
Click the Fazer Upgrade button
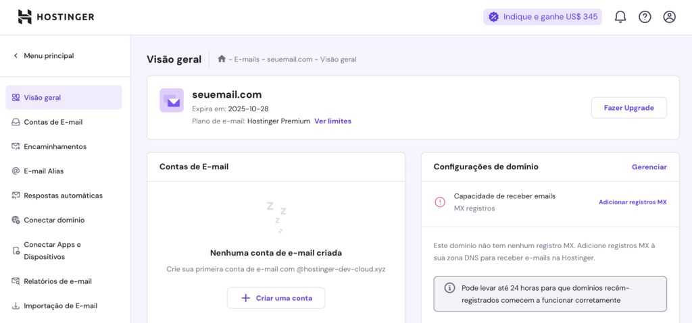point(629,108)
